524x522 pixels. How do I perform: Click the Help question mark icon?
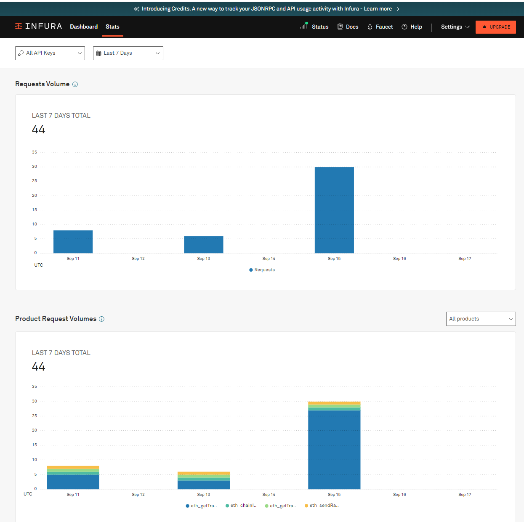(x=404, y=26)
